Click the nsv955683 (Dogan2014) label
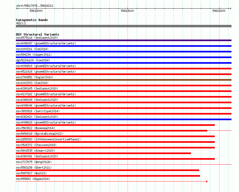Viewport: 239px width, 192px height. click(x=33, y=179)
